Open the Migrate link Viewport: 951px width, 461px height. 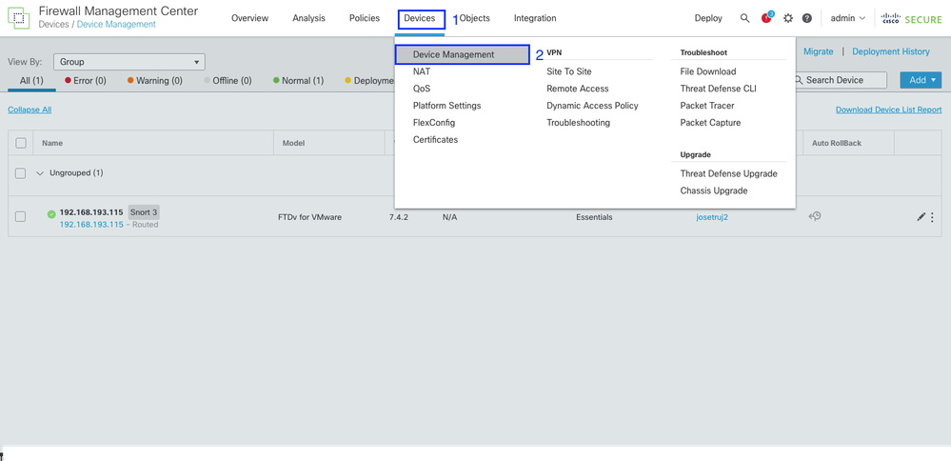(818, 51)
